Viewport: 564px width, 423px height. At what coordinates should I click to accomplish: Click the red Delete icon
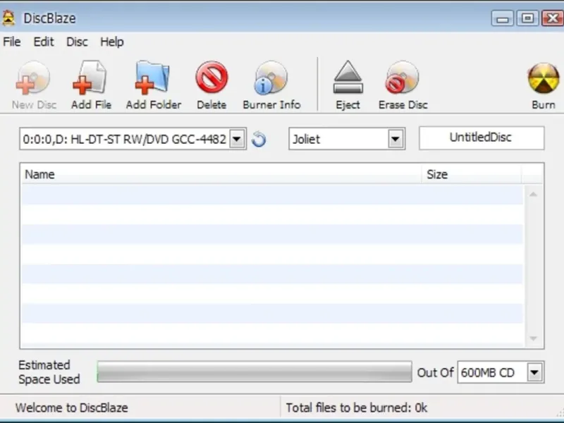pyautogui.click(x=211, y=77)
